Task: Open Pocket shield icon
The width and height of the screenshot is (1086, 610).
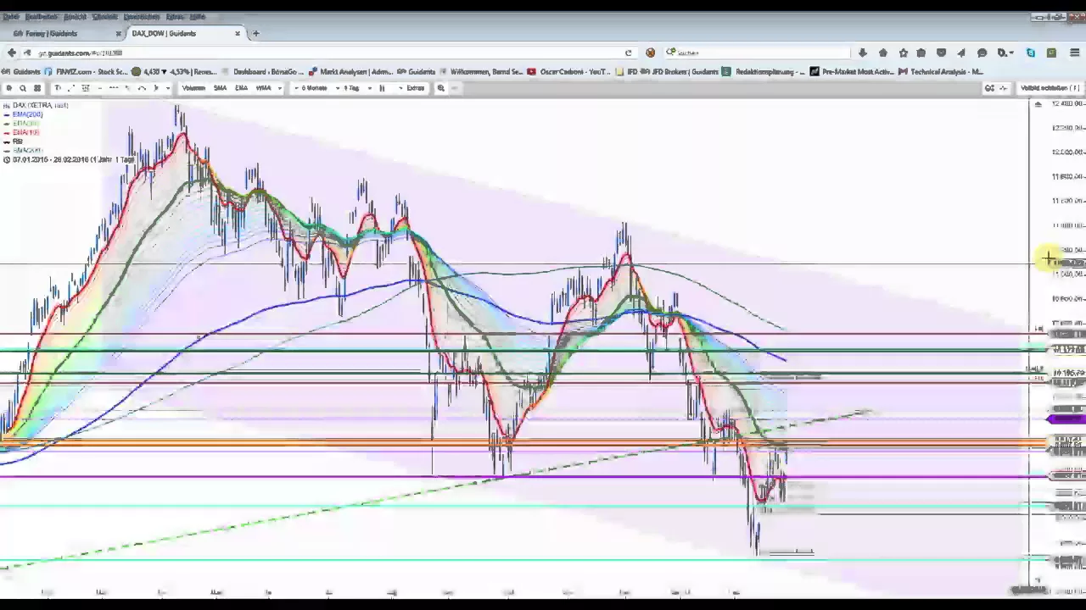Action: (941, 53)
